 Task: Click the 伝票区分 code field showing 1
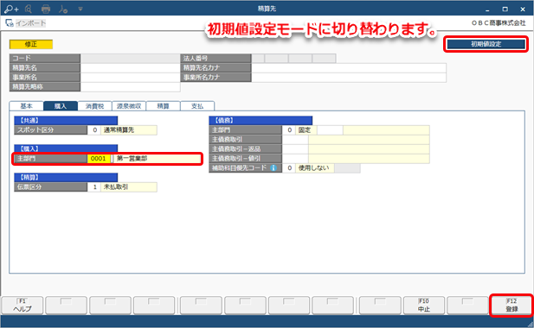(94, 187)
